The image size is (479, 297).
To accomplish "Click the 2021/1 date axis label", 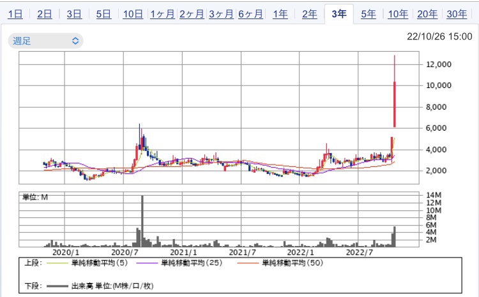I will click(183, 252).
